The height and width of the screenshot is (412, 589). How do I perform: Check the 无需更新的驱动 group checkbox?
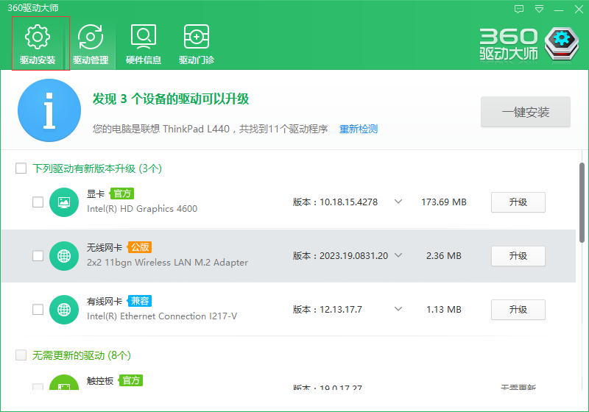coord(21,355)
